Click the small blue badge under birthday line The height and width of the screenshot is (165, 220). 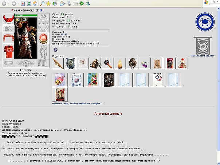pyautogui.click(x=56, y=50)
